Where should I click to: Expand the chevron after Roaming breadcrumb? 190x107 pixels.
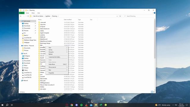(x=58, y=16)
